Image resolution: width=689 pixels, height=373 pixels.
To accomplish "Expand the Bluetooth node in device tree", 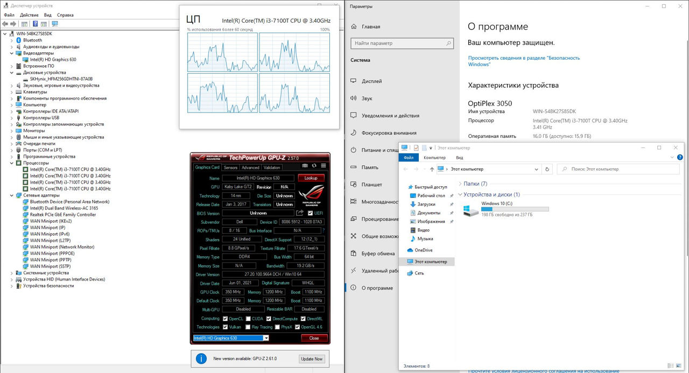I will click(12, 40).
